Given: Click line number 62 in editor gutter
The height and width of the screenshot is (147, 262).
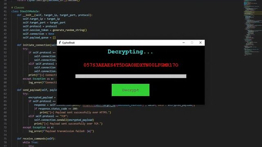Looking at the screenshot, I should click(x=5, y=90).
